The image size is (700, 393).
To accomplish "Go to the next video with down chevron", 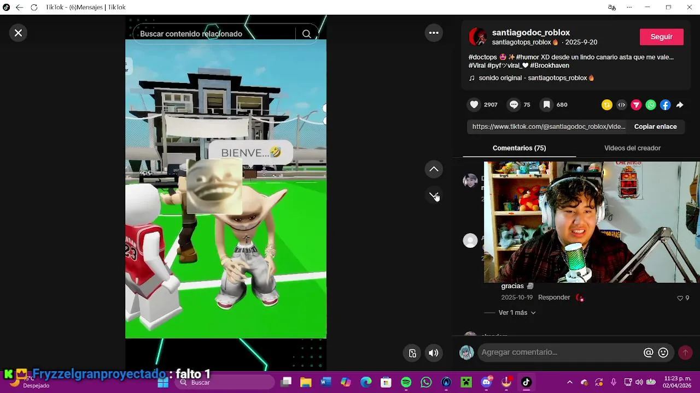I will point(434,195).
